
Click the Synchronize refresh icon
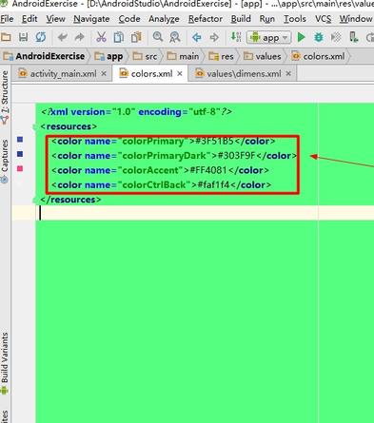pos(40,37)
